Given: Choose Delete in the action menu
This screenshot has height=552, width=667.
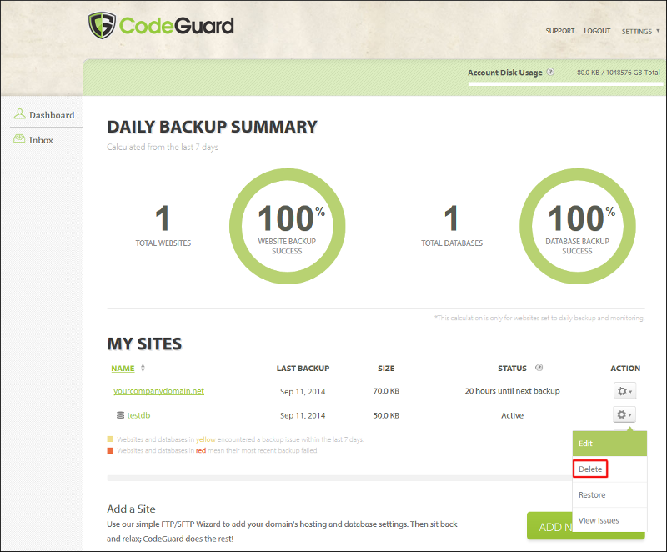Looking at the screenshot, I should click(590, 469).
